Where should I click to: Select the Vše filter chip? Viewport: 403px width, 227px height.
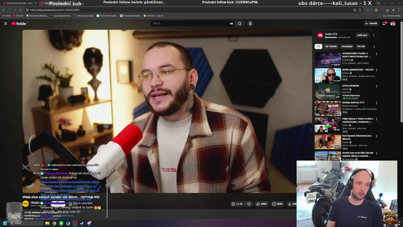(x=318, y=46)
